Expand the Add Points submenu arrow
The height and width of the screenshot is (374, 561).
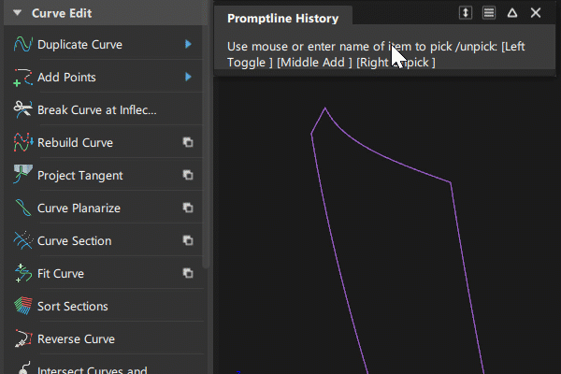point(188,77)
